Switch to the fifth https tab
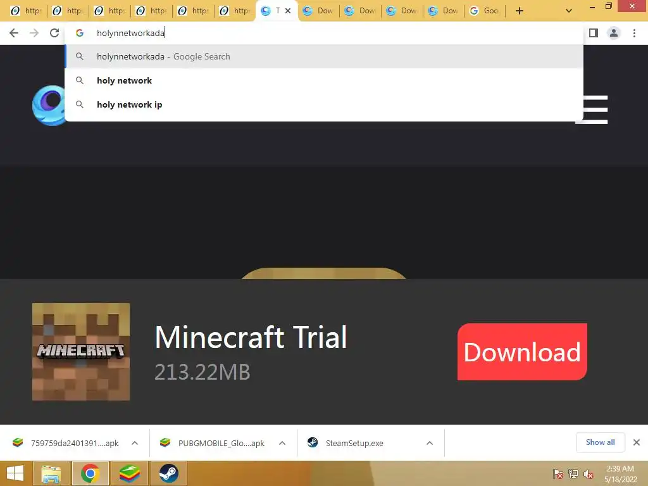 click(x=193, y=11)
